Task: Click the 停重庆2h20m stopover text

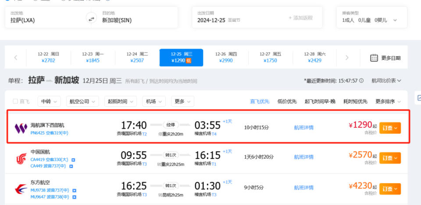Action: pyautogui.click(x=171, y=134)
